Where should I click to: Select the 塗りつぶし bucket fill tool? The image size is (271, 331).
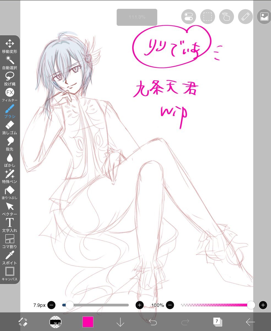pos(10,193)
